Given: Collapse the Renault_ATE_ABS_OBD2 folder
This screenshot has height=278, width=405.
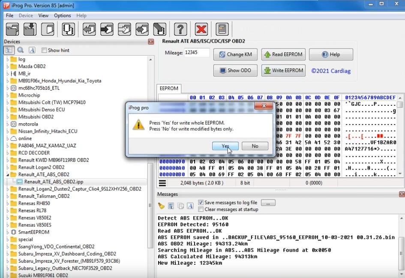Looking at the screenshot, I should coord(7,175).
